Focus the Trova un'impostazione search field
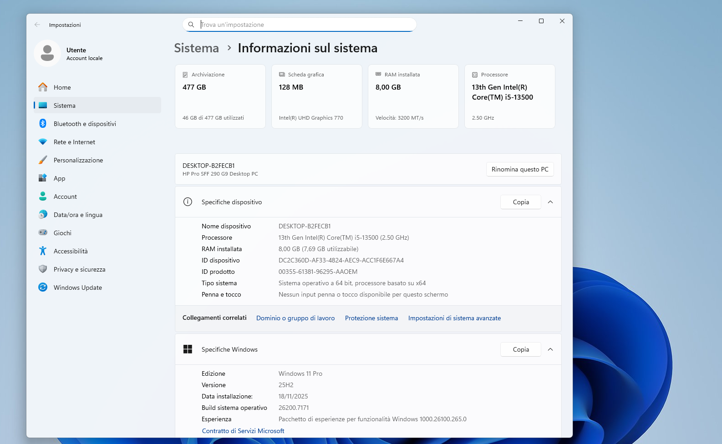The width and height of the screenshot is (722, 444). 299,25
